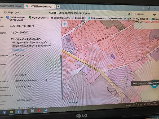Image resolution: width=159 pixels, height=119 pixels.
Task: Click the nspd.gov.ru address field
Action: pos(15,12)
